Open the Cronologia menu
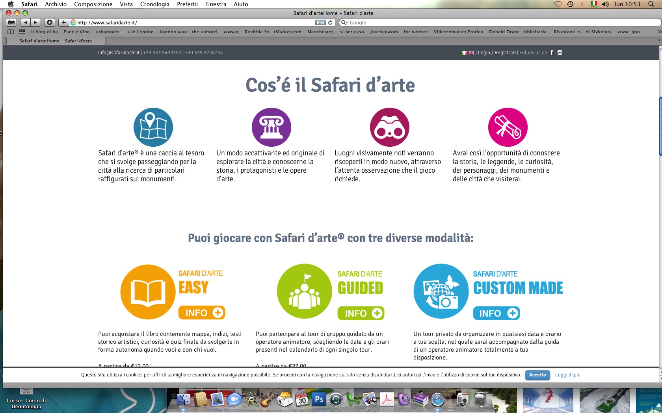Screen dimensions: 662x413 (x=155, y=4)
